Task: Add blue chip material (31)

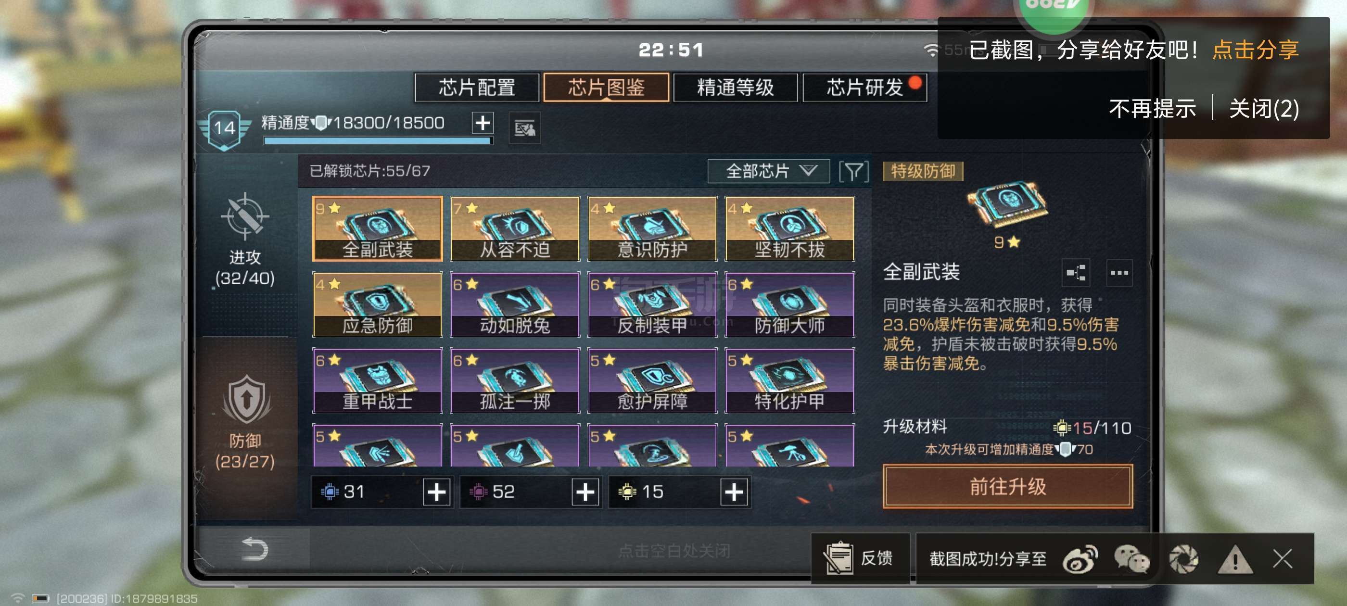Action: [x=437, y=492]
